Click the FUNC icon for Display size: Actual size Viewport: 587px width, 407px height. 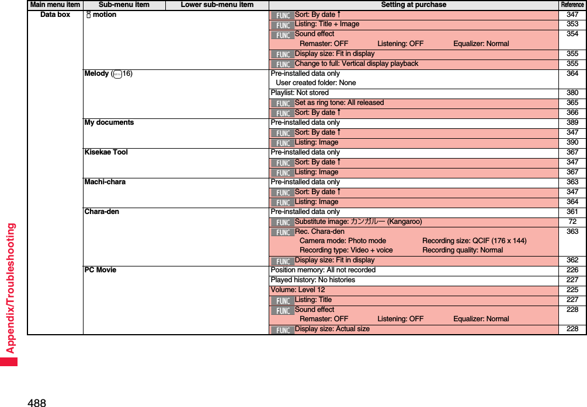(x=283, y=329)
